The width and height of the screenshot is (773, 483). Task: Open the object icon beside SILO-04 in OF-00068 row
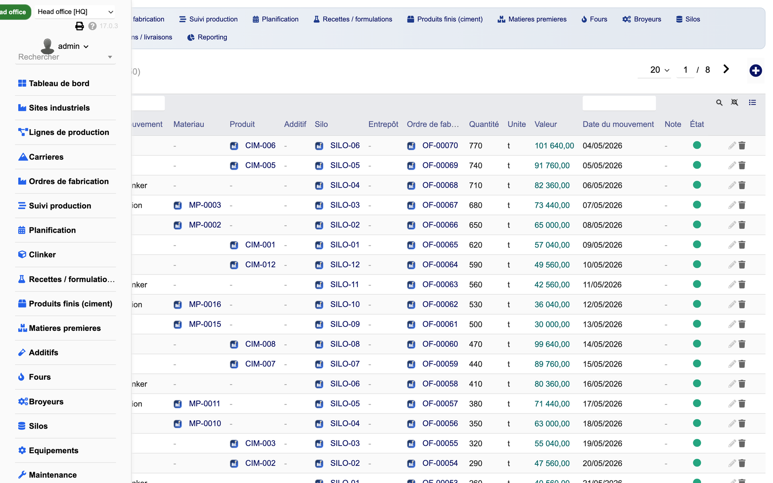[x=319, y=185]
